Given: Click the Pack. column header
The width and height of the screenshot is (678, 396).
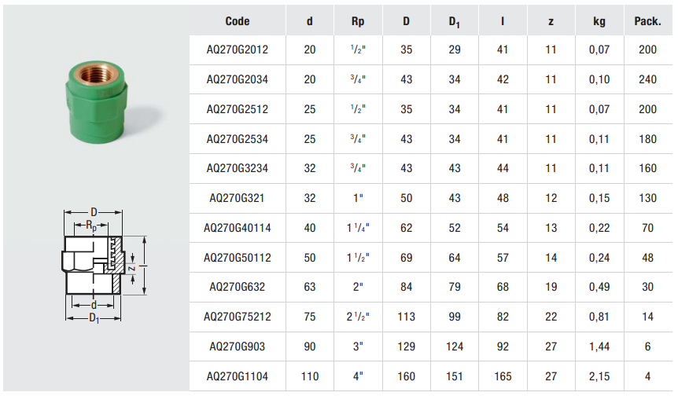Looking at the screenshot, I should [647, 21].
